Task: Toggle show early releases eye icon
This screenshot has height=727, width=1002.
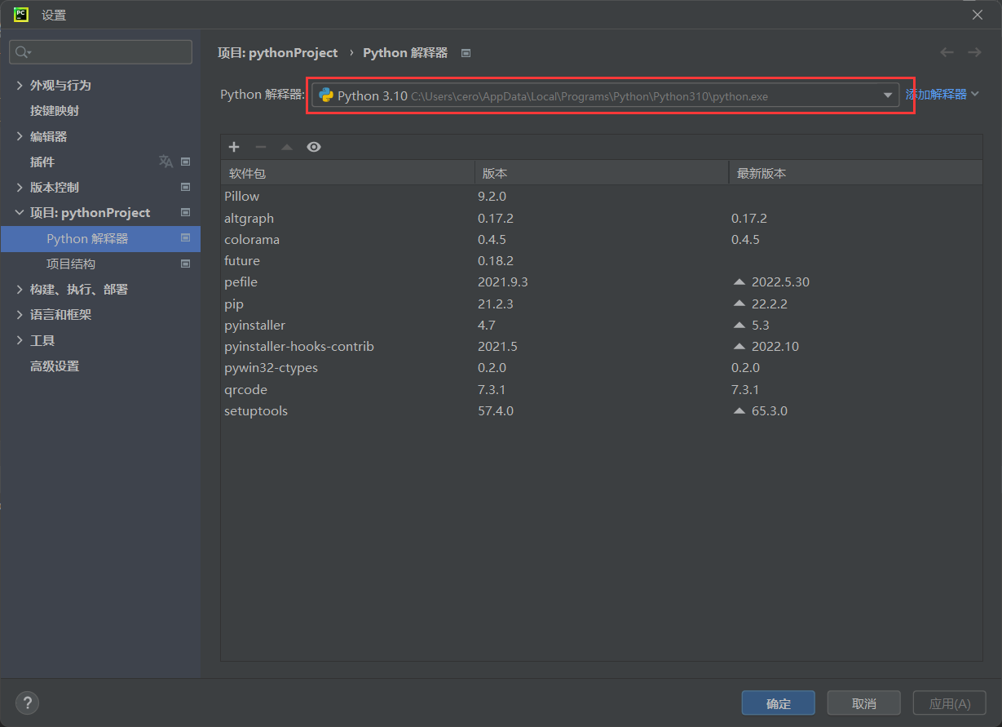Action: [314, 147]
